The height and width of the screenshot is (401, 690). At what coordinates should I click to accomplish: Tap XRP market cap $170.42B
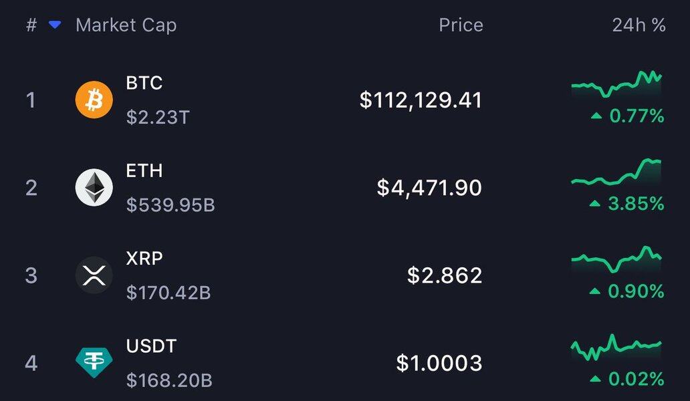(168, 293)
